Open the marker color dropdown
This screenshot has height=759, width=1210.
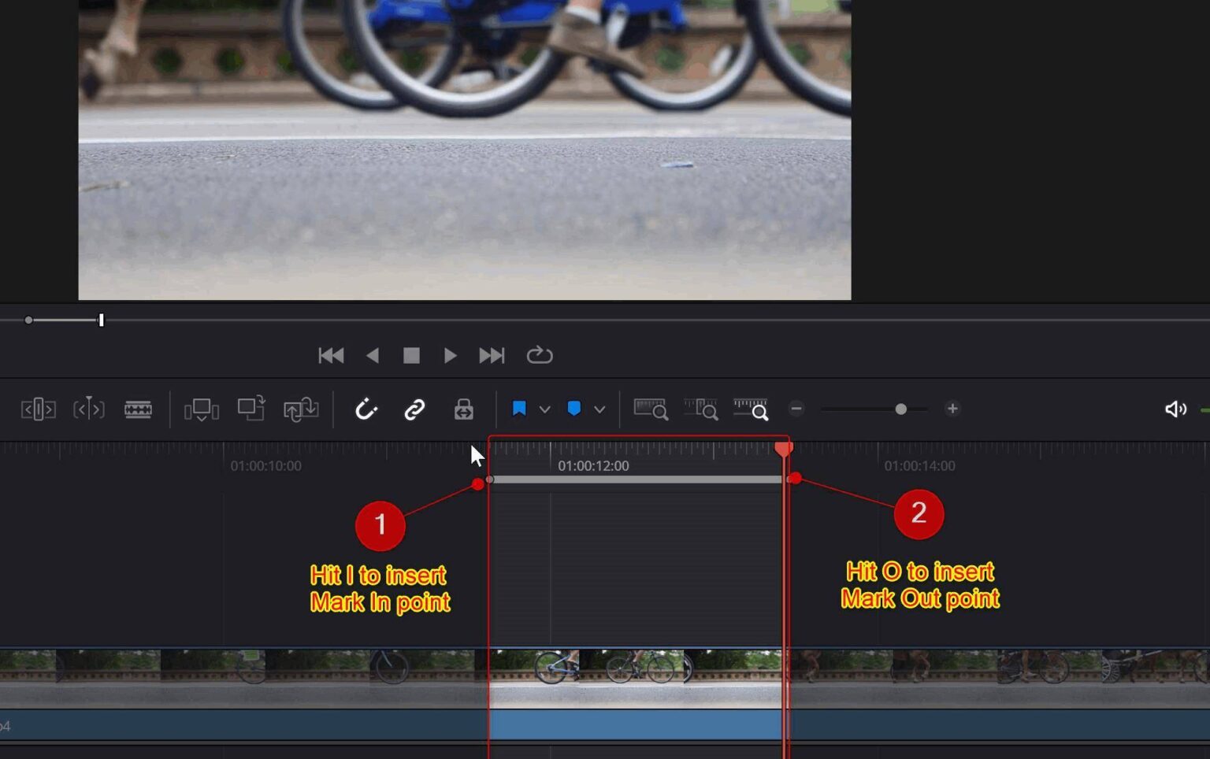pyautogui.click(x=599, y=409)
